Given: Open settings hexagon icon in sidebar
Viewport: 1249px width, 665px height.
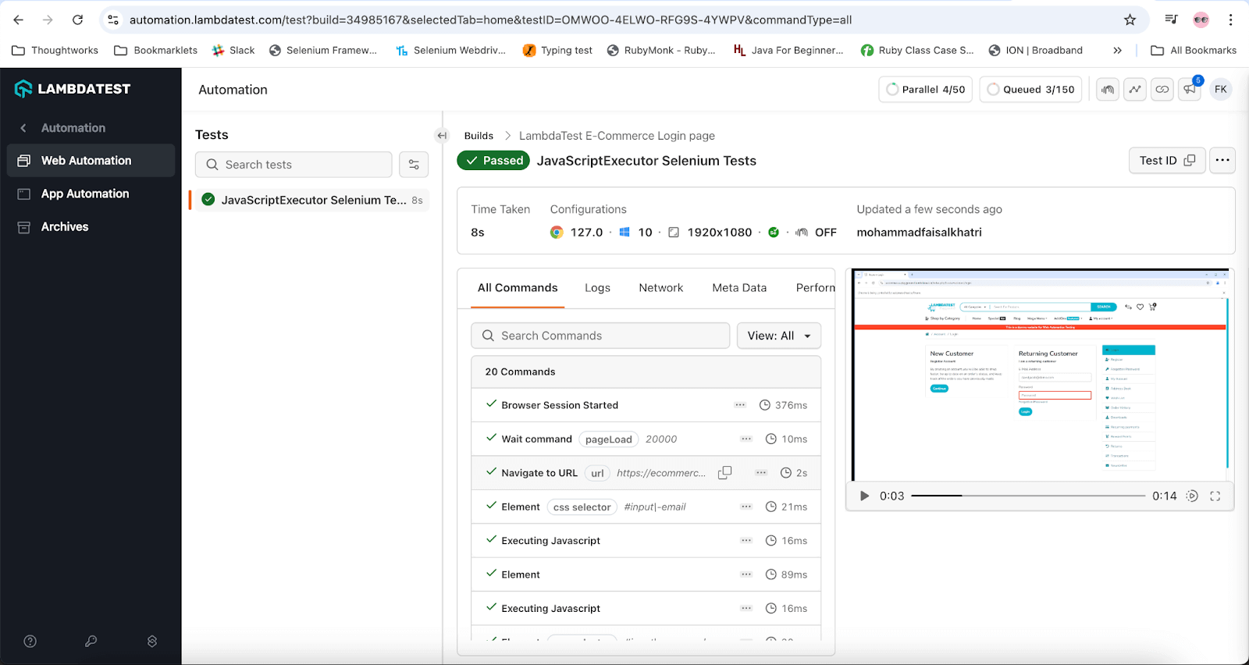Looking at the screenshot, I should (x=152, y=641).
